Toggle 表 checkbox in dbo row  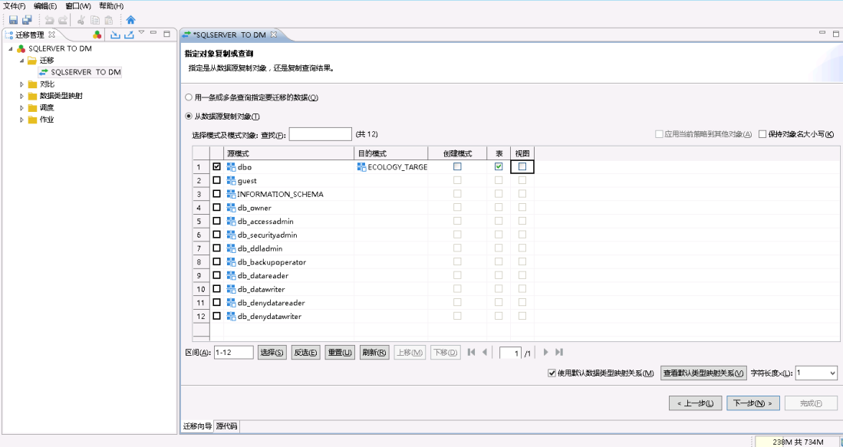499,167
